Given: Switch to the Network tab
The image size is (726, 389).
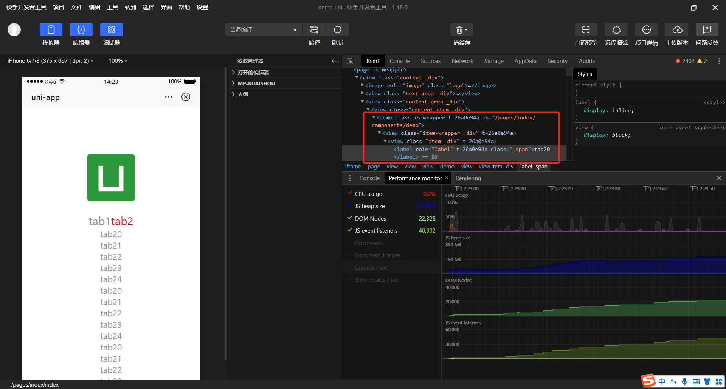Looking at the screenshot, I should [x=462, y=61].
